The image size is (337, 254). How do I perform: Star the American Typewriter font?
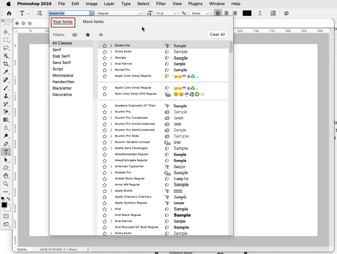click(105, 167)
